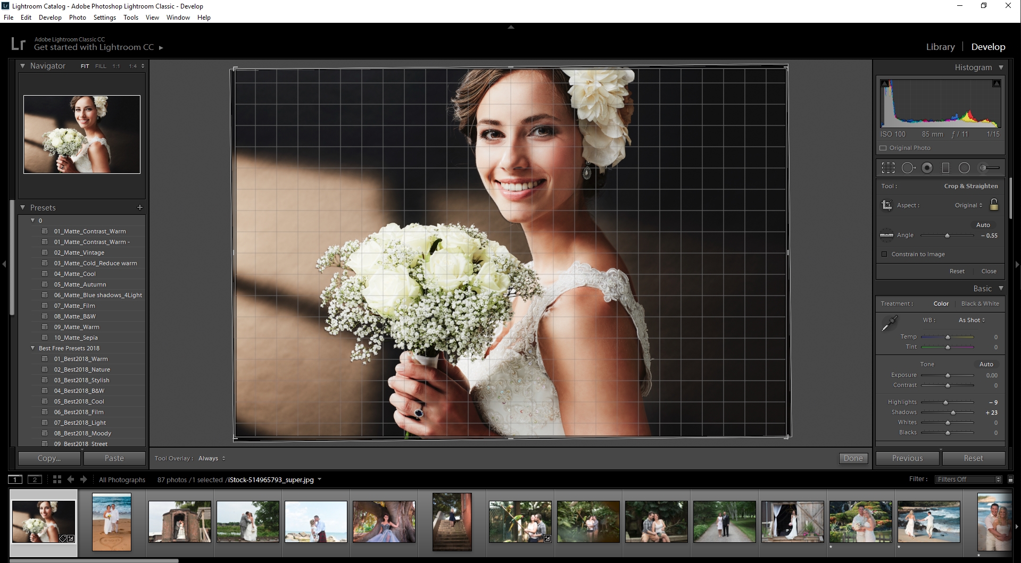Activate the Radial Filter tool
The height and width of the screenshot is (563, 1021).
(x=965, y=167)
